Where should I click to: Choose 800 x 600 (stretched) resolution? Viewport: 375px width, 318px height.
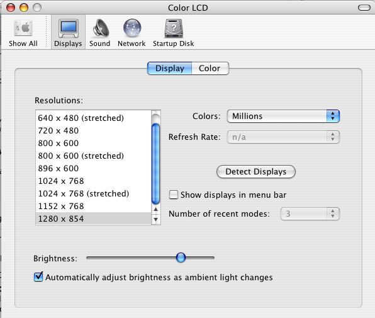pos(93,156)
